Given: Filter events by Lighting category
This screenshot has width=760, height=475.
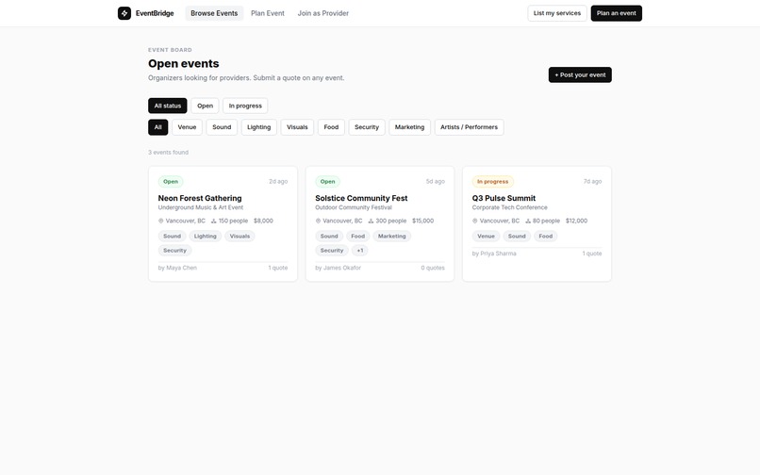Looking at the screenshot, I should [x=258, y=127].
